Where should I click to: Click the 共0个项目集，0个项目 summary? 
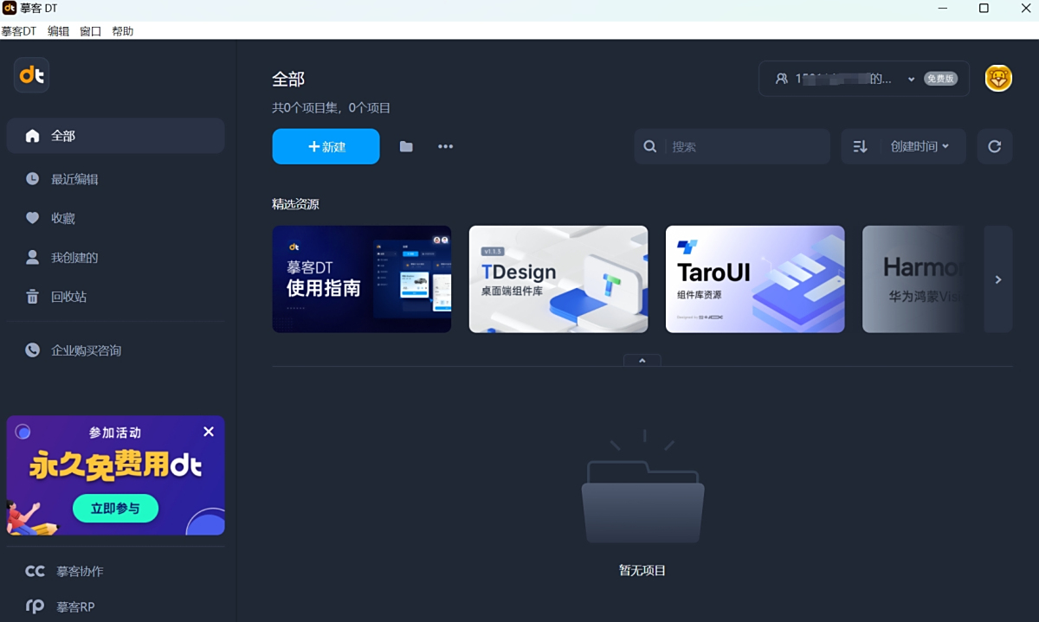click(x=332, y=108)
